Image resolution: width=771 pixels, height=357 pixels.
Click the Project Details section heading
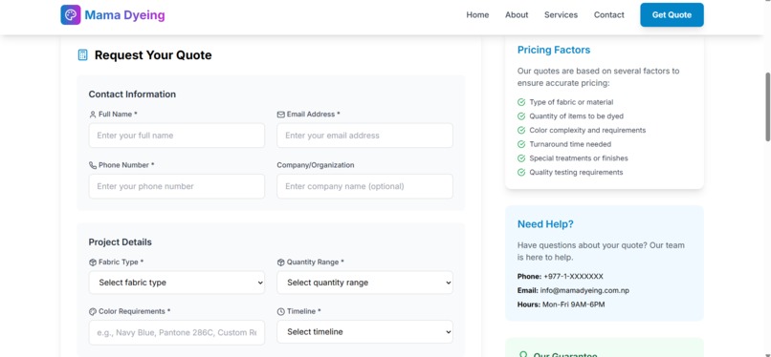pos(120,242)
